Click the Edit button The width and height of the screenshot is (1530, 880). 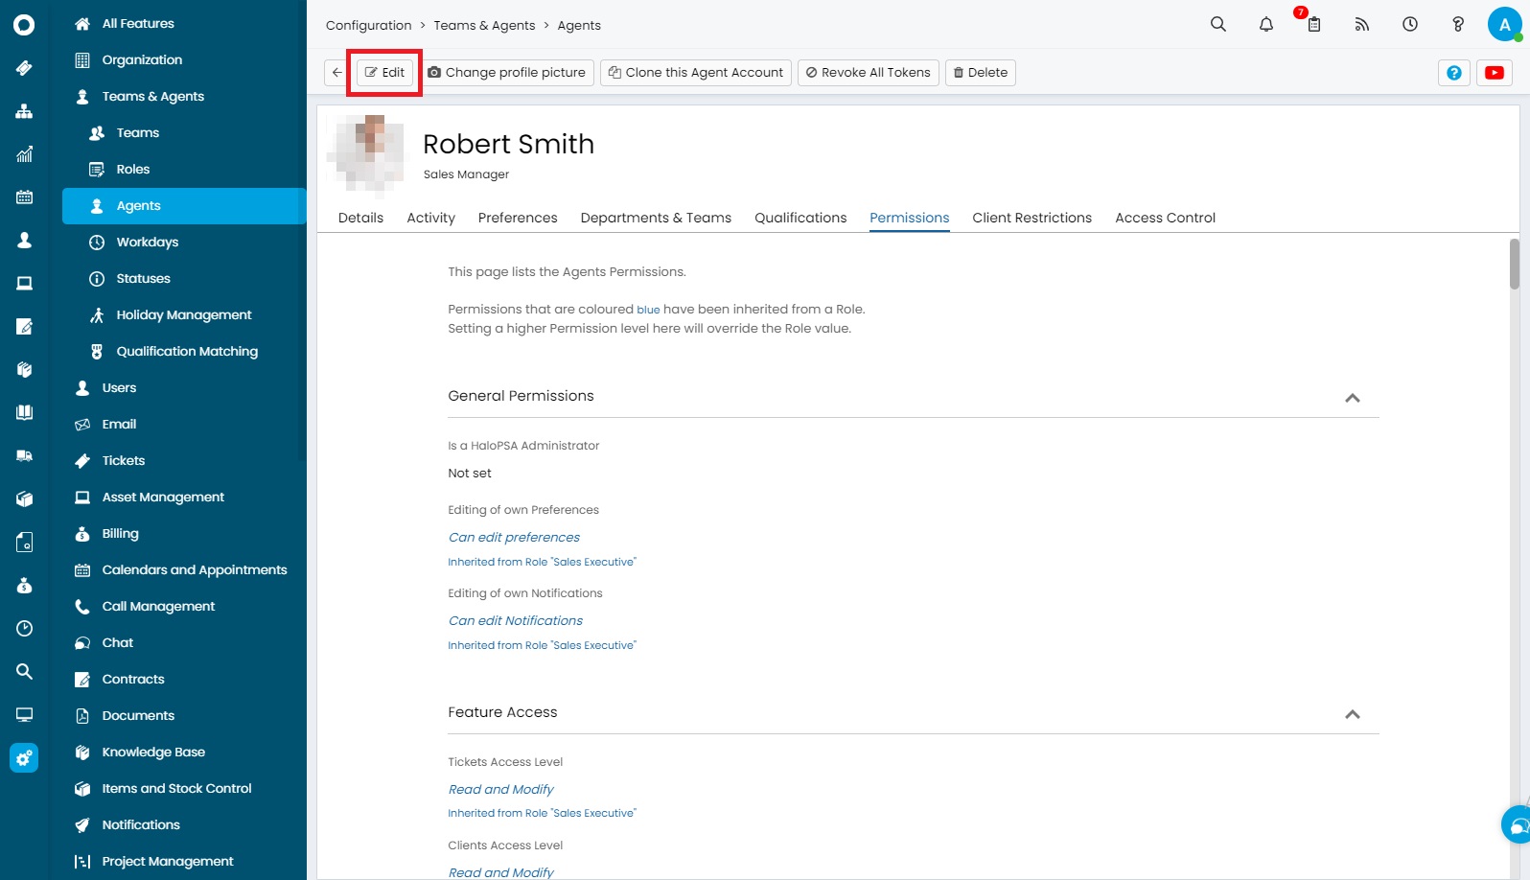384,73
